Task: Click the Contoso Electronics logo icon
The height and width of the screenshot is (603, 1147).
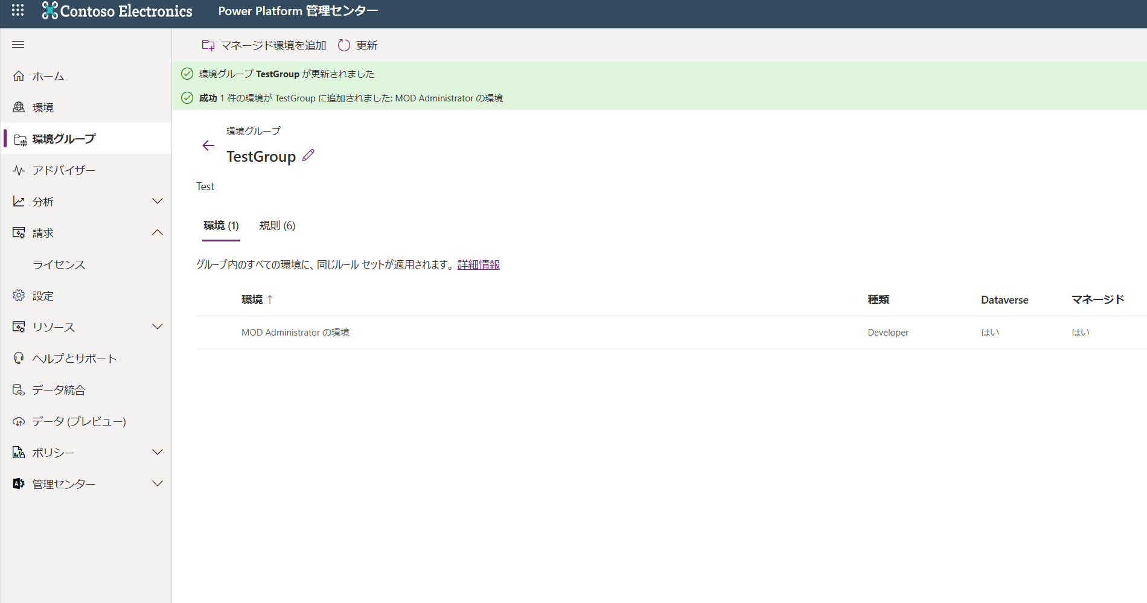Action: coord(50,10)
